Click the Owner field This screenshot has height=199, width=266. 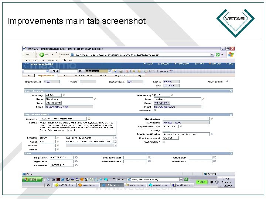pos(88,82)
